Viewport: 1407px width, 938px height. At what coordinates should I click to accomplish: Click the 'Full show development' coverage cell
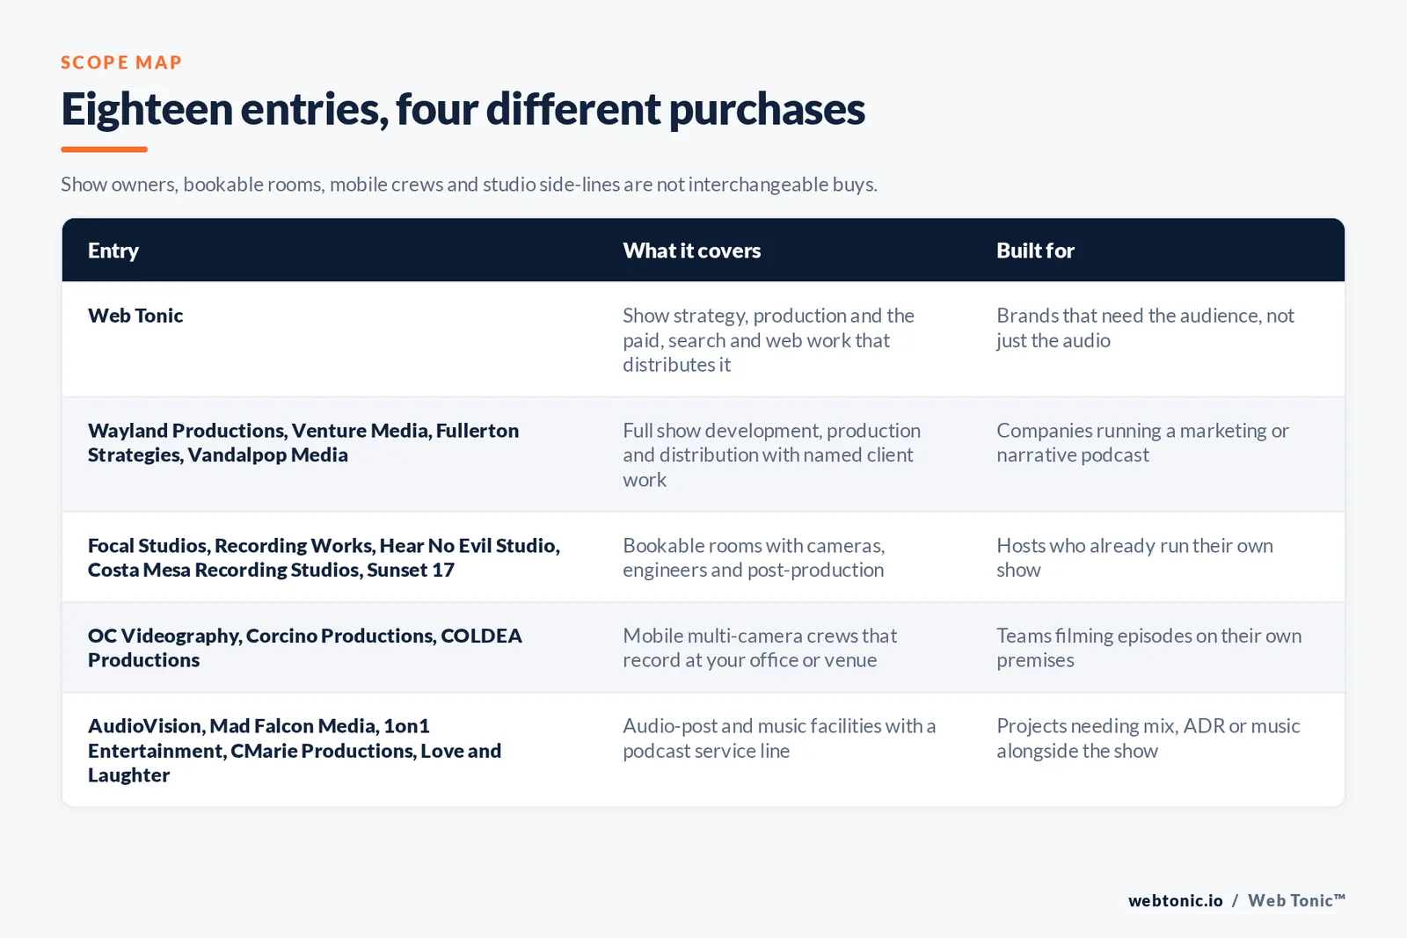[772, 454]
